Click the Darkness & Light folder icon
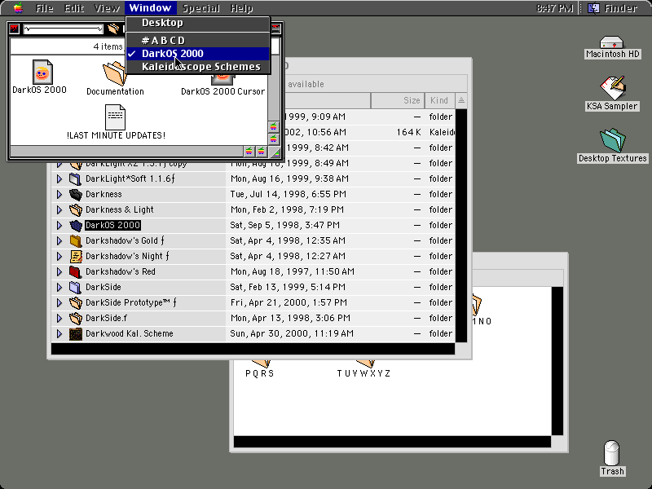Image resolution: width=652 pixels, height=489 pixels. [75, 209]
